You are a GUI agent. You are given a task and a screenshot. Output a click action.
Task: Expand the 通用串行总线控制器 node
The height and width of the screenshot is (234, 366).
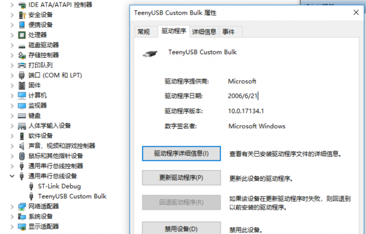tap(12, 166)
